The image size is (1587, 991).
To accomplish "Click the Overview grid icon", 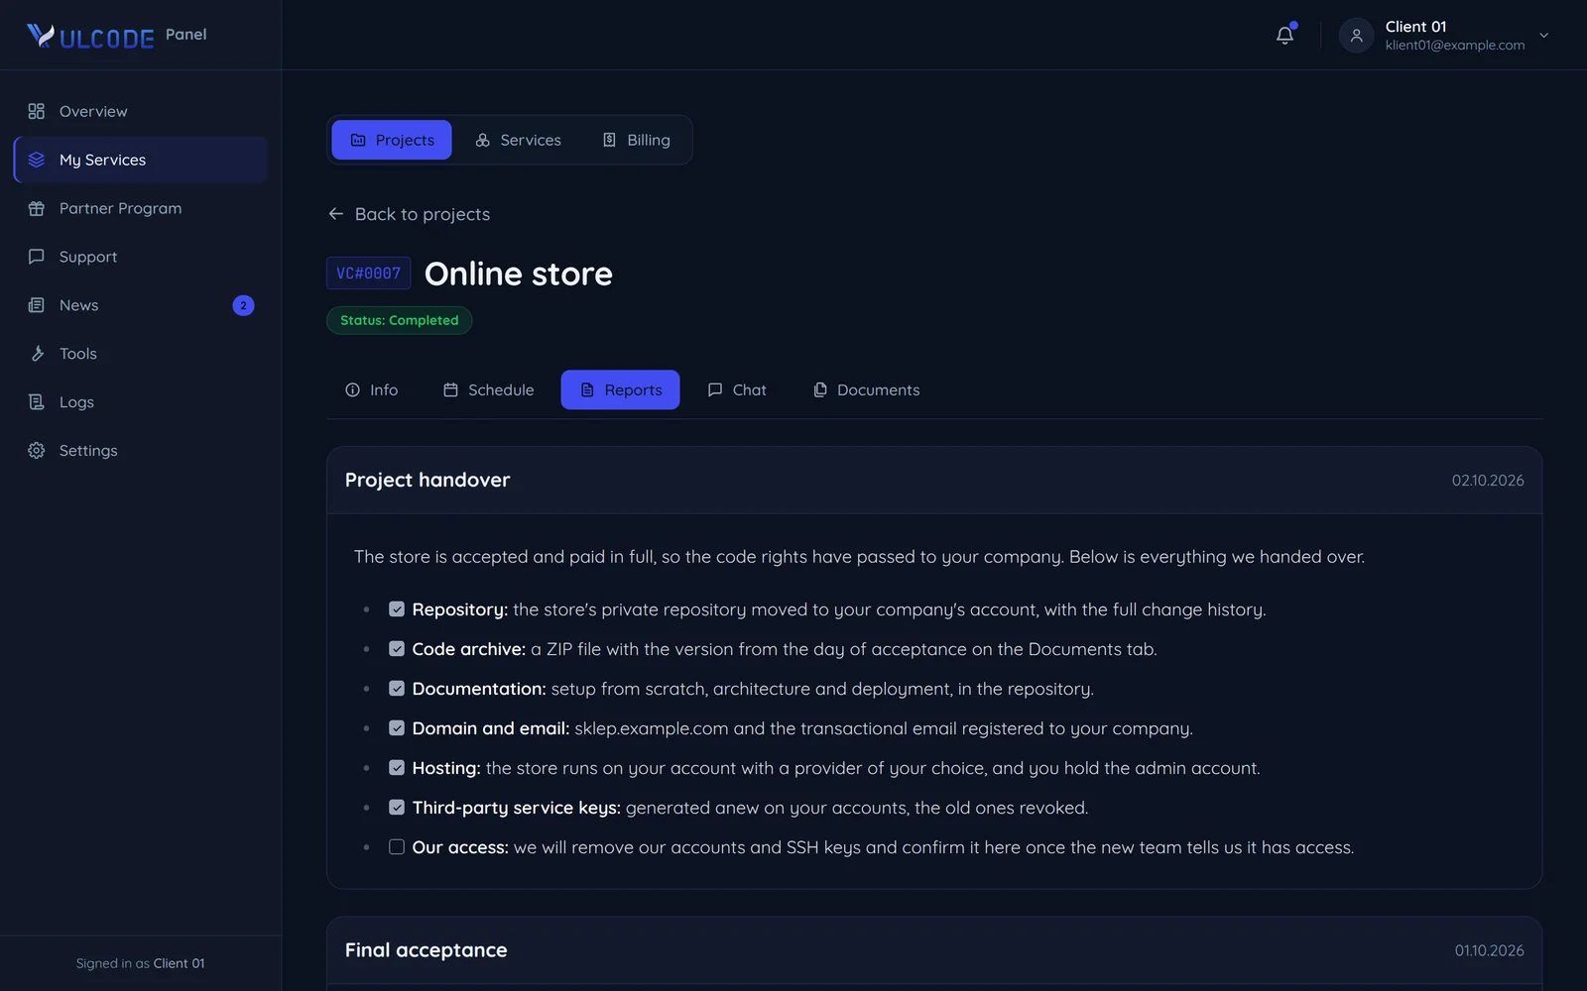I will point(37,111).
